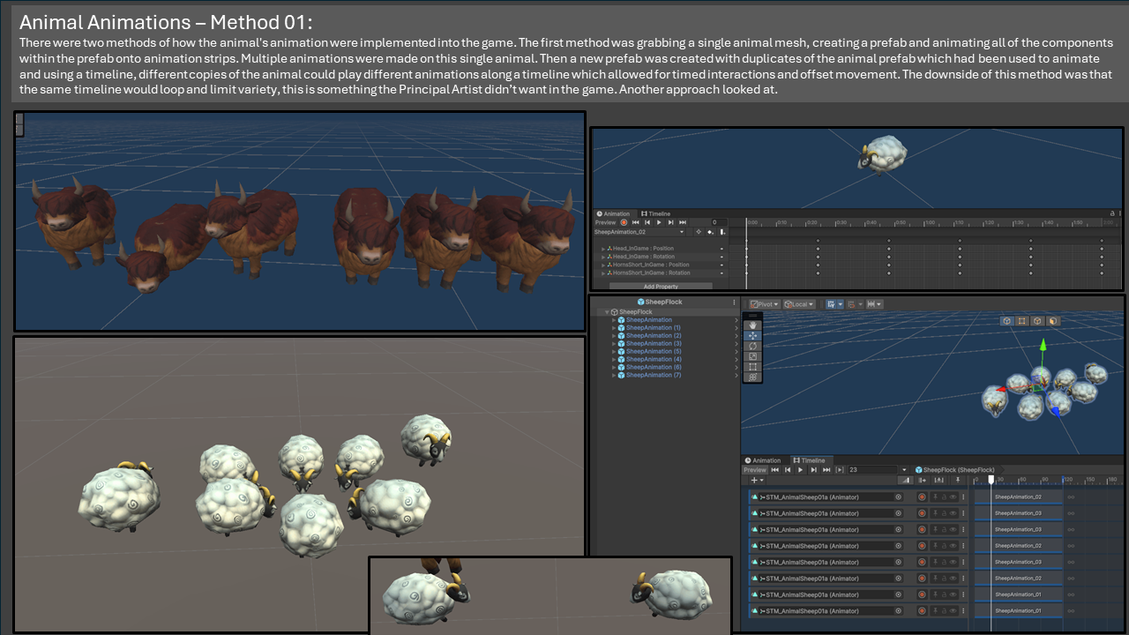
Task: Switch to the Animation tab in SheepFlock panel
Action: 763,460
